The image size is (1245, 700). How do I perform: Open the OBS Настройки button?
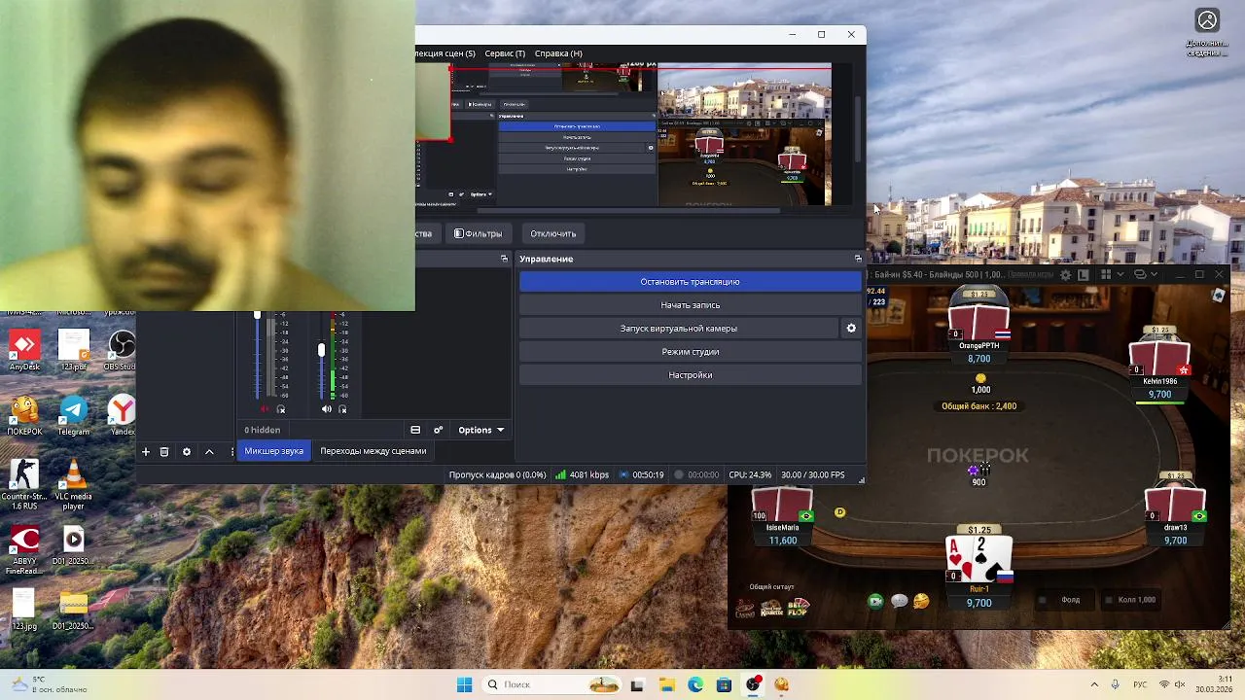(x=690, y=375)
